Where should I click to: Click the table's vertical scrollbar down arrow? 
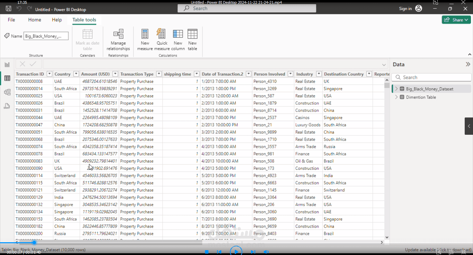coord(387,237)
